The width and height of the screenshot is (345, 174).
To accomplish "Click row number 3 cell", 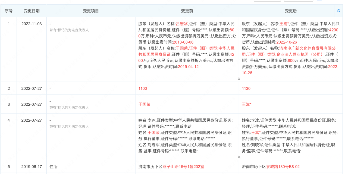I will pos(9,104).
